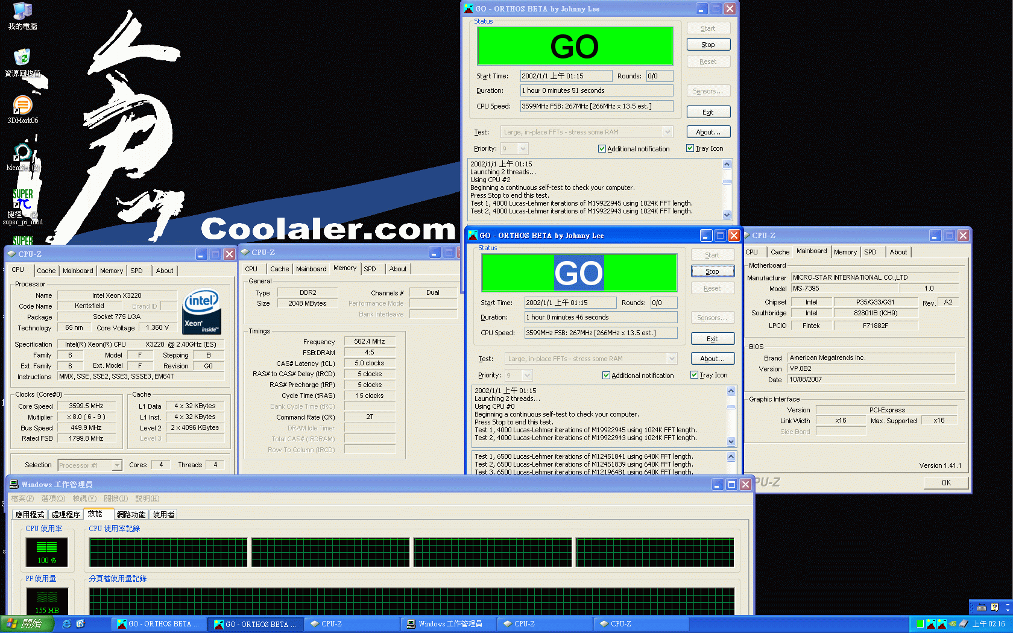Click the Core Speed value 3599.5 MHz

[x=86, y=406]
